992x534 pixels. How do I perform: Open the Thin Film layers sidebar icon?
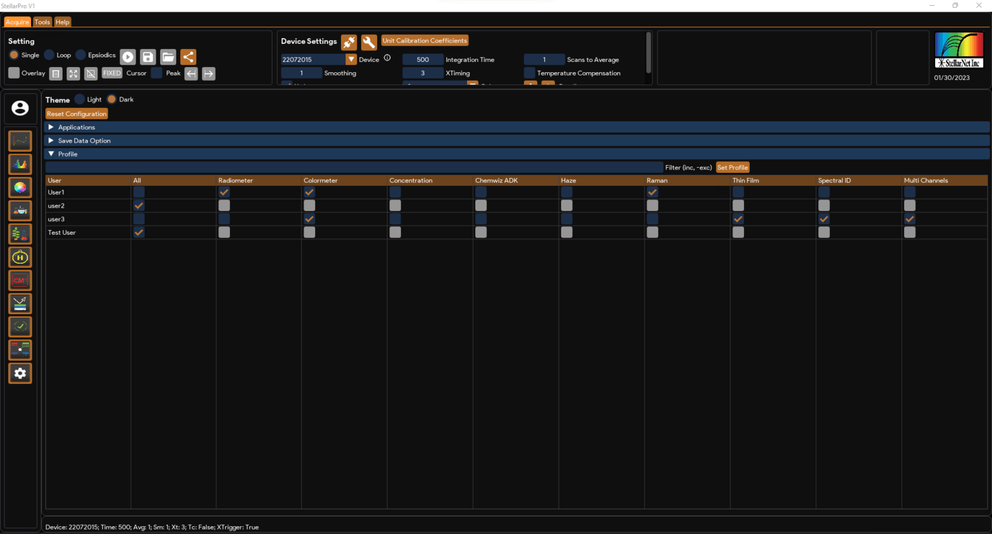pyautogui.click(x=20, y=303)
